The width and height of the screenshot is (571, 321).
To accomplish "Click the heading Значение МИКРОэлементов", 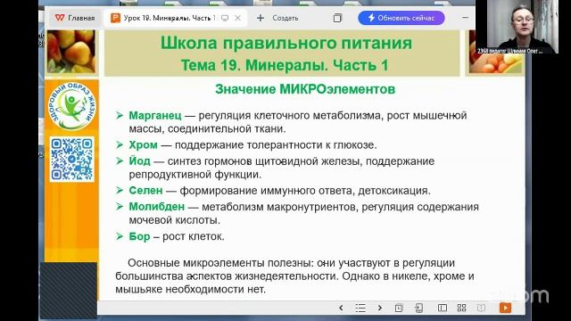I will [x=305, y=89].
